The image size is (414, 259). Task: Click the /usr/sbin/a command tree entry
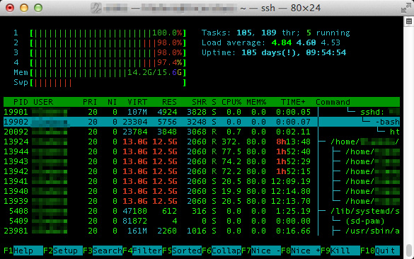(x=372, y=231)
